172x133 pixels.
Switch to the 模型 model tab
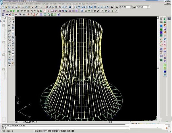click(28, 122)
